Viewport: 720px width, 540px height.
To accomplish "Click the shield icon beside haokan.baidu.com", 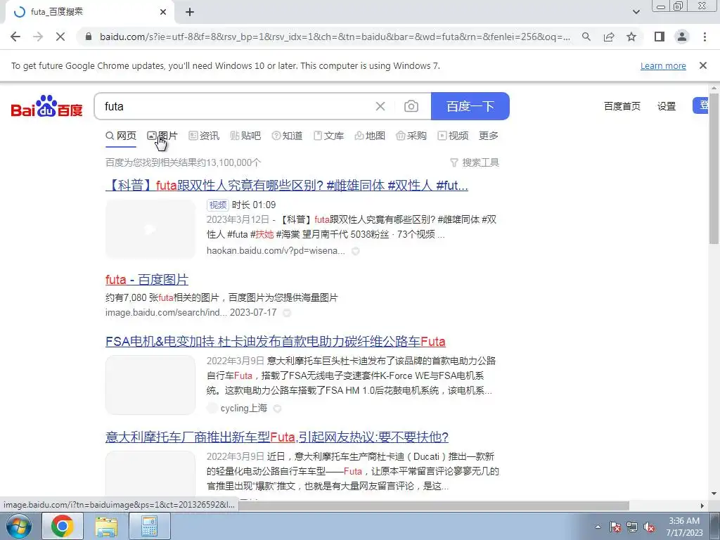I will point(355,251).
